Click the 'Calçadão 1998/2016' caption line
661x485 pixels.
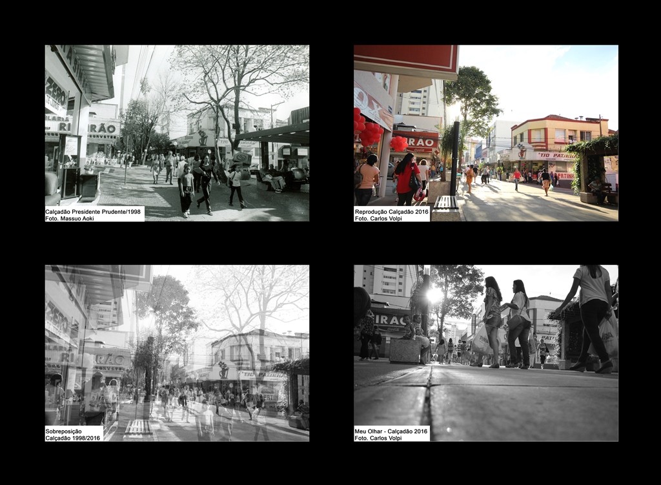click(73, 437)
